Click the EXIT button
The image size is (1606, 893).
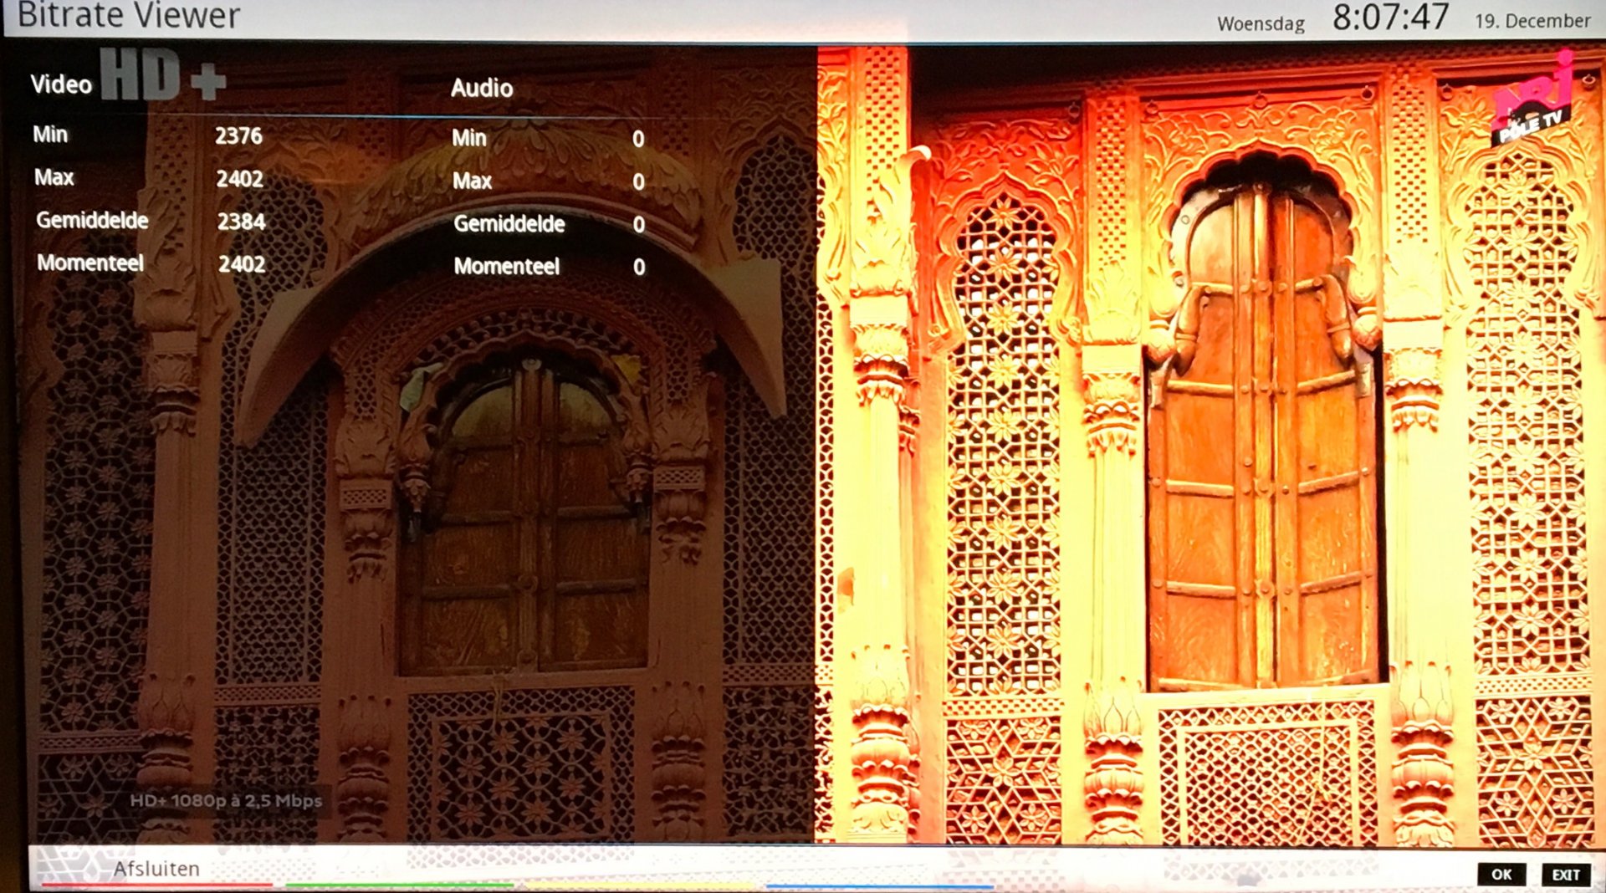click(1566, 875)
